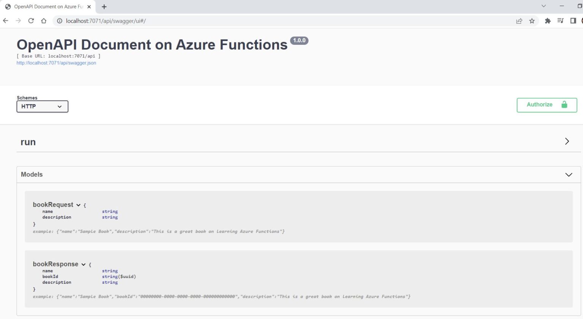
Task: Collapse the bookResponse model schema
Action: click(84, 264)
